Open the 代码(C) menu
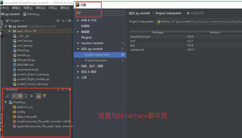The width and height of the screenshot is (242, 138). coord(53,8)
